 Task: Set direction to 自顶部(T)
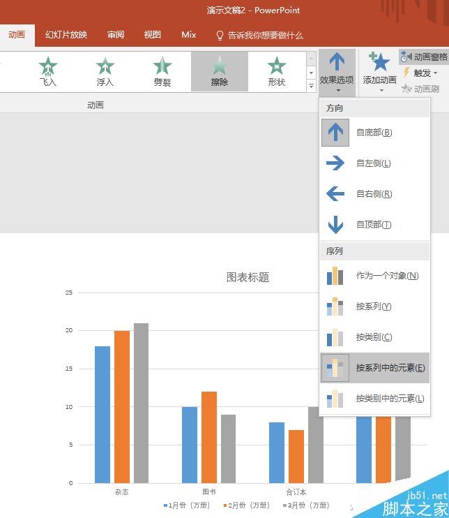[375, 225]
